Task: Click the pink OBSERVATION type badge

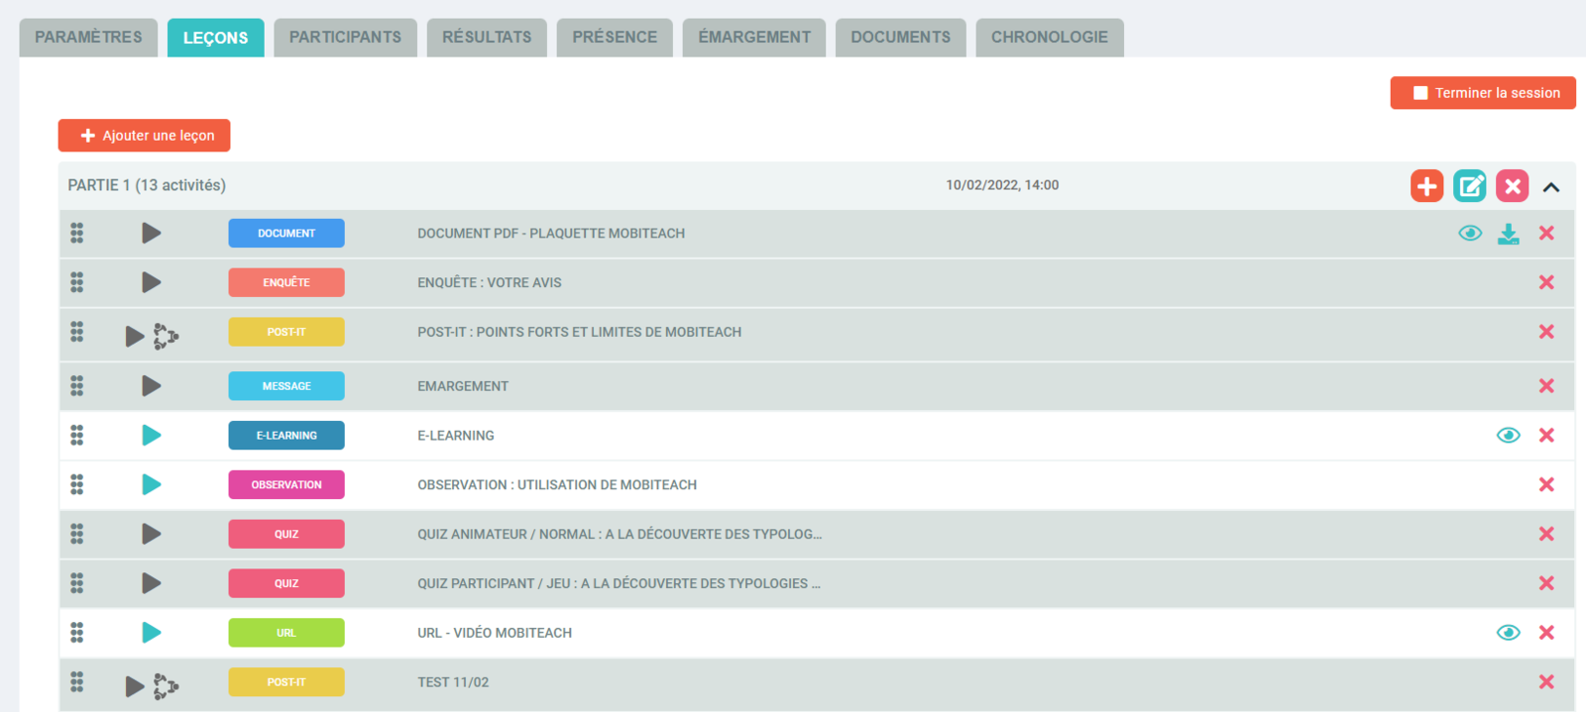Action: pos(286,484)
